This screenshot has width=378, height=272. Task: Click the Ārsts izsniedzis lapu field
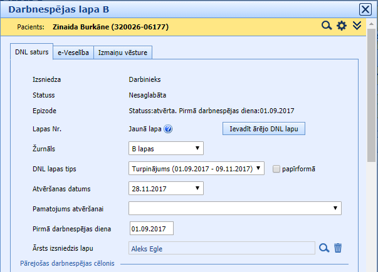point(221,248)
